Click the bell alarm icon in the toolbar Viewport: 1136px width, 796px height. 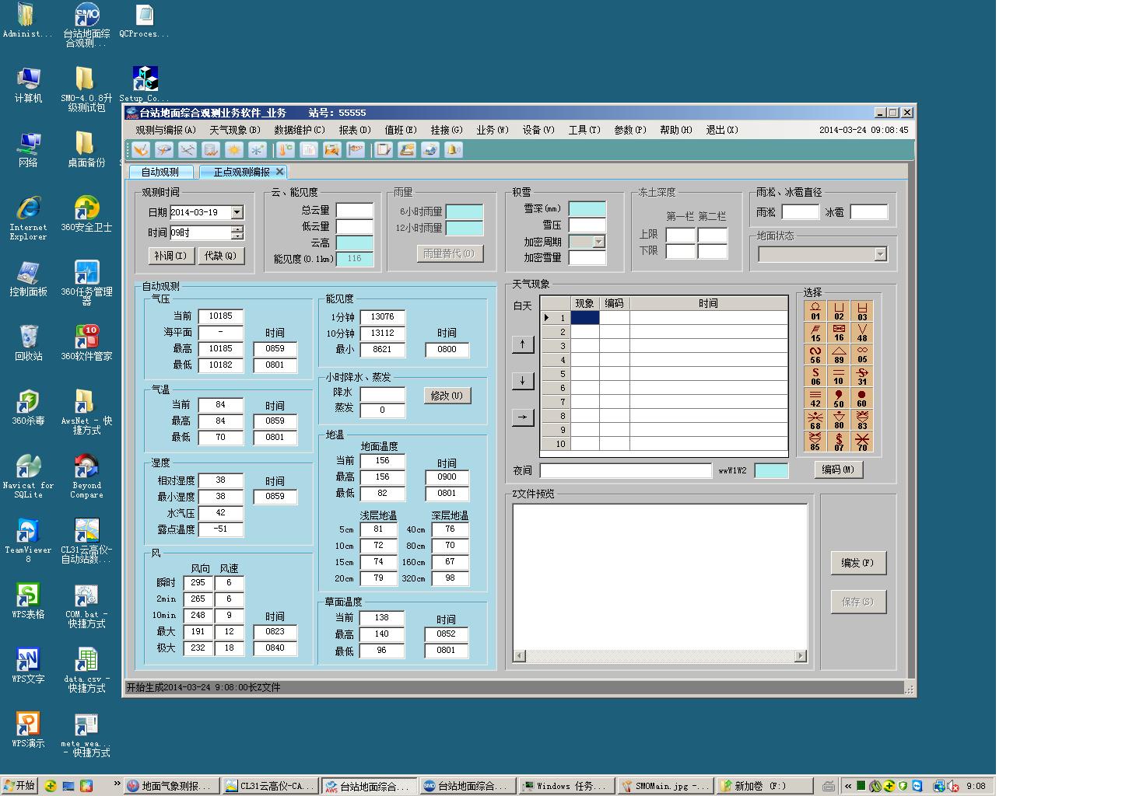click(x=454, y=150)
